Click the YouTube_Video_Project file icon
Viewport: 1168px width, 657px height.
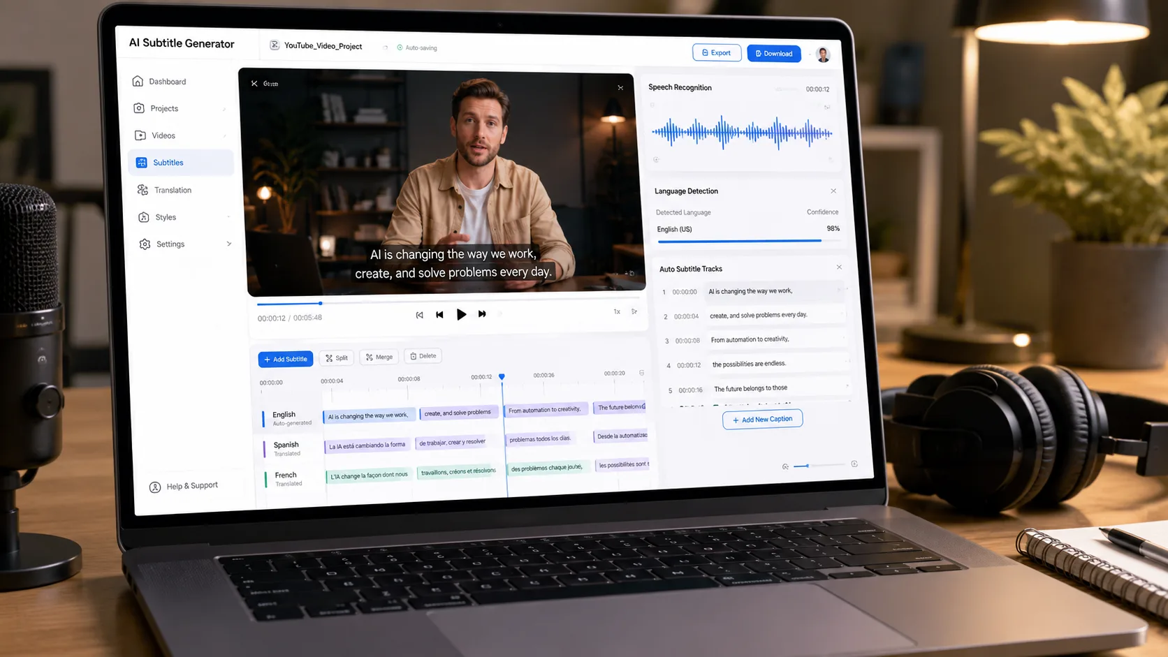click(x=275, y=45)
